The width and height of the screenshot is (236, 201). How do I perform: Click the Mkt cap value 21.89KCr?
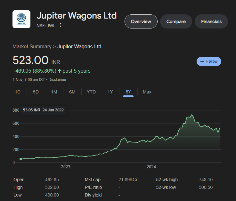click(128, 180)
